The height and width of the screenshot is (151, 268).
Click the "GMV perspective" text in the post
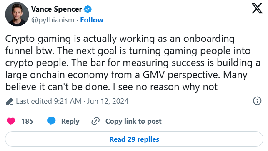click(x=181, y=75)
